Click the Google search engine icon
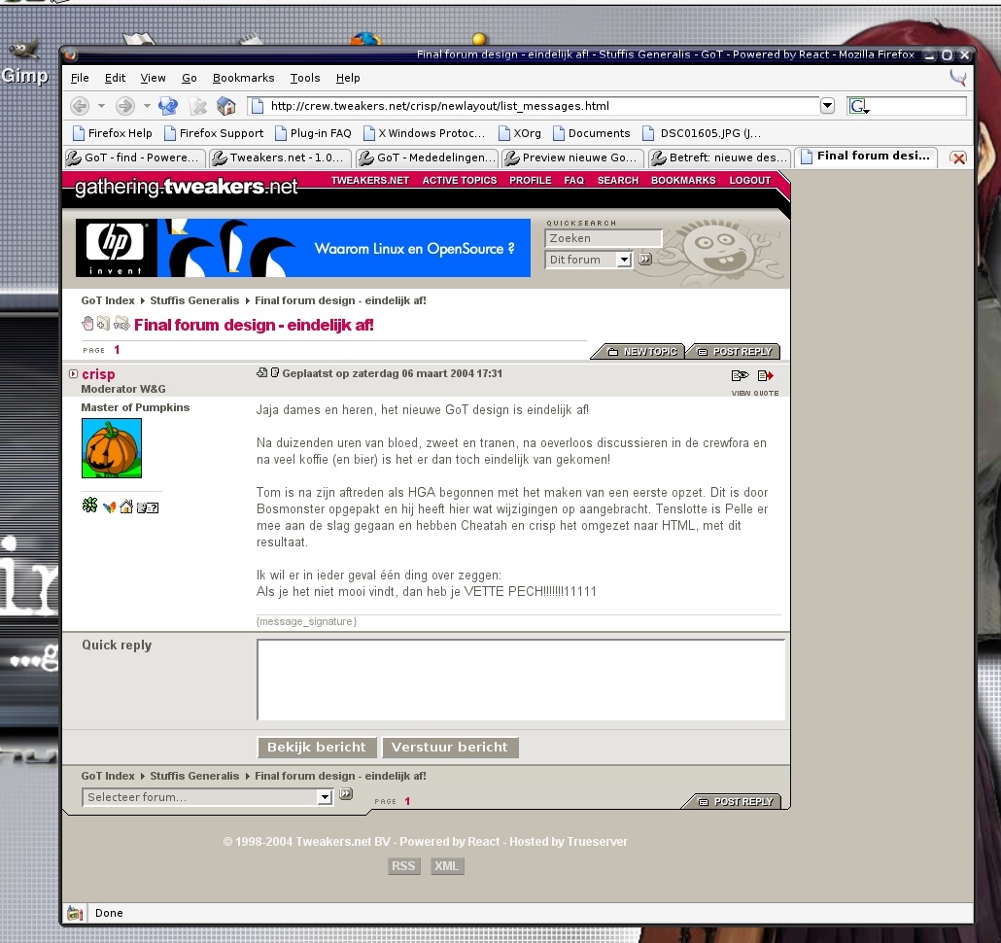This screenshot has width=1001, height=943. tap(859, 106)
